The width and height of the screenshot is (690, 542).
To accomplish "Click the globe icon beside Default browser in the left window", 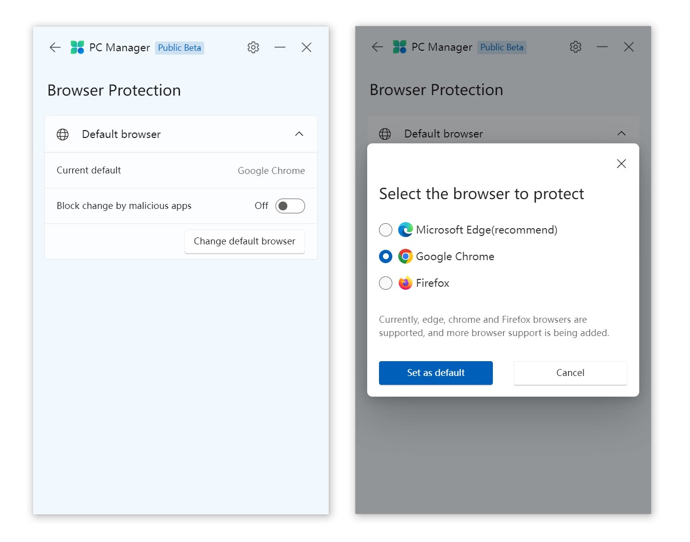I will pyautogui.click(x=63, y=135).
